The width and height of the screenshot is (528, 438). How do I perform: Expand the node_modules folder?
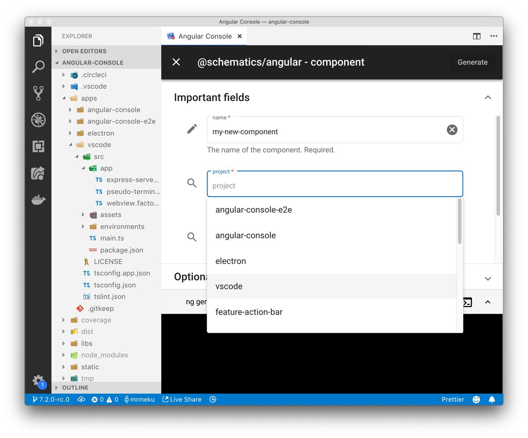click(106, 355)
